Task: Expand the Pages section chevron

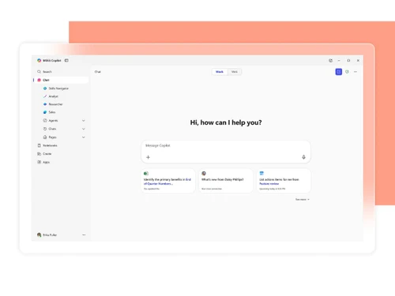Action: (84, 137)
